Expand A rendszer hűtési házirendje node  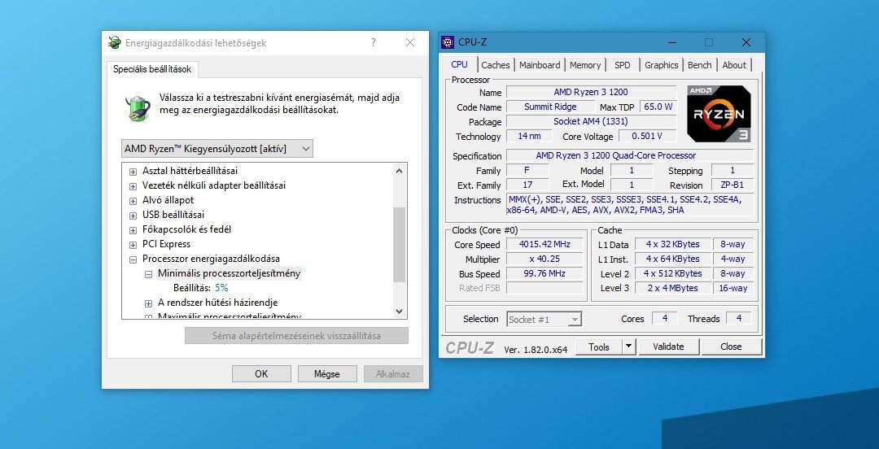click(x=149, y=303)
